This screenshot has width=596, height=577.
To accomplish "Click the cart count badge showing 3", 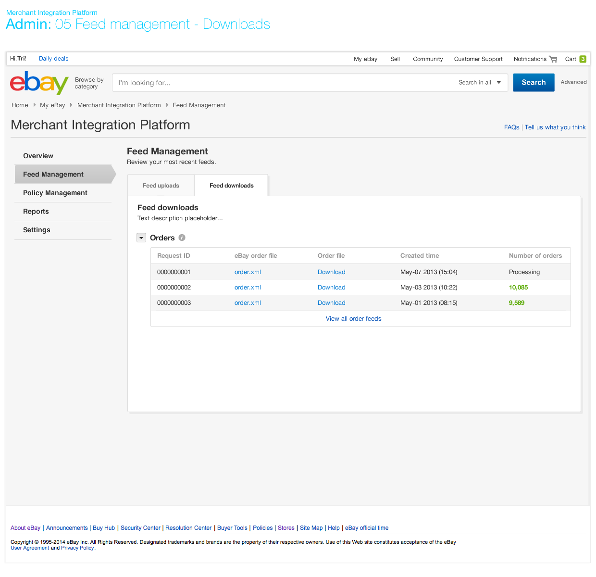I will pos(583,59).
